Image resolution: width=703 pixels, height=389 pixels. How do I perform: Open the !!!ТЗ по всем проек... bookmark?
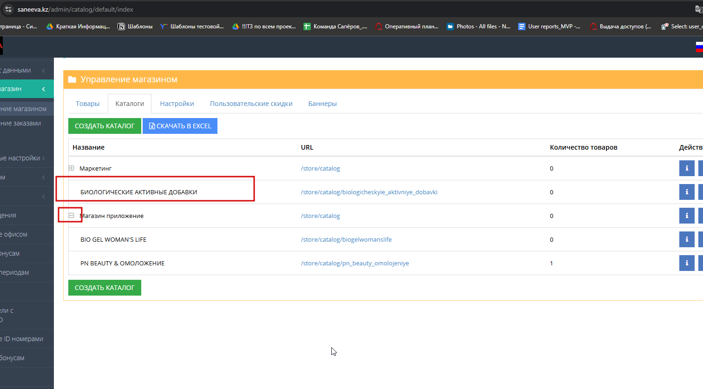264,26
